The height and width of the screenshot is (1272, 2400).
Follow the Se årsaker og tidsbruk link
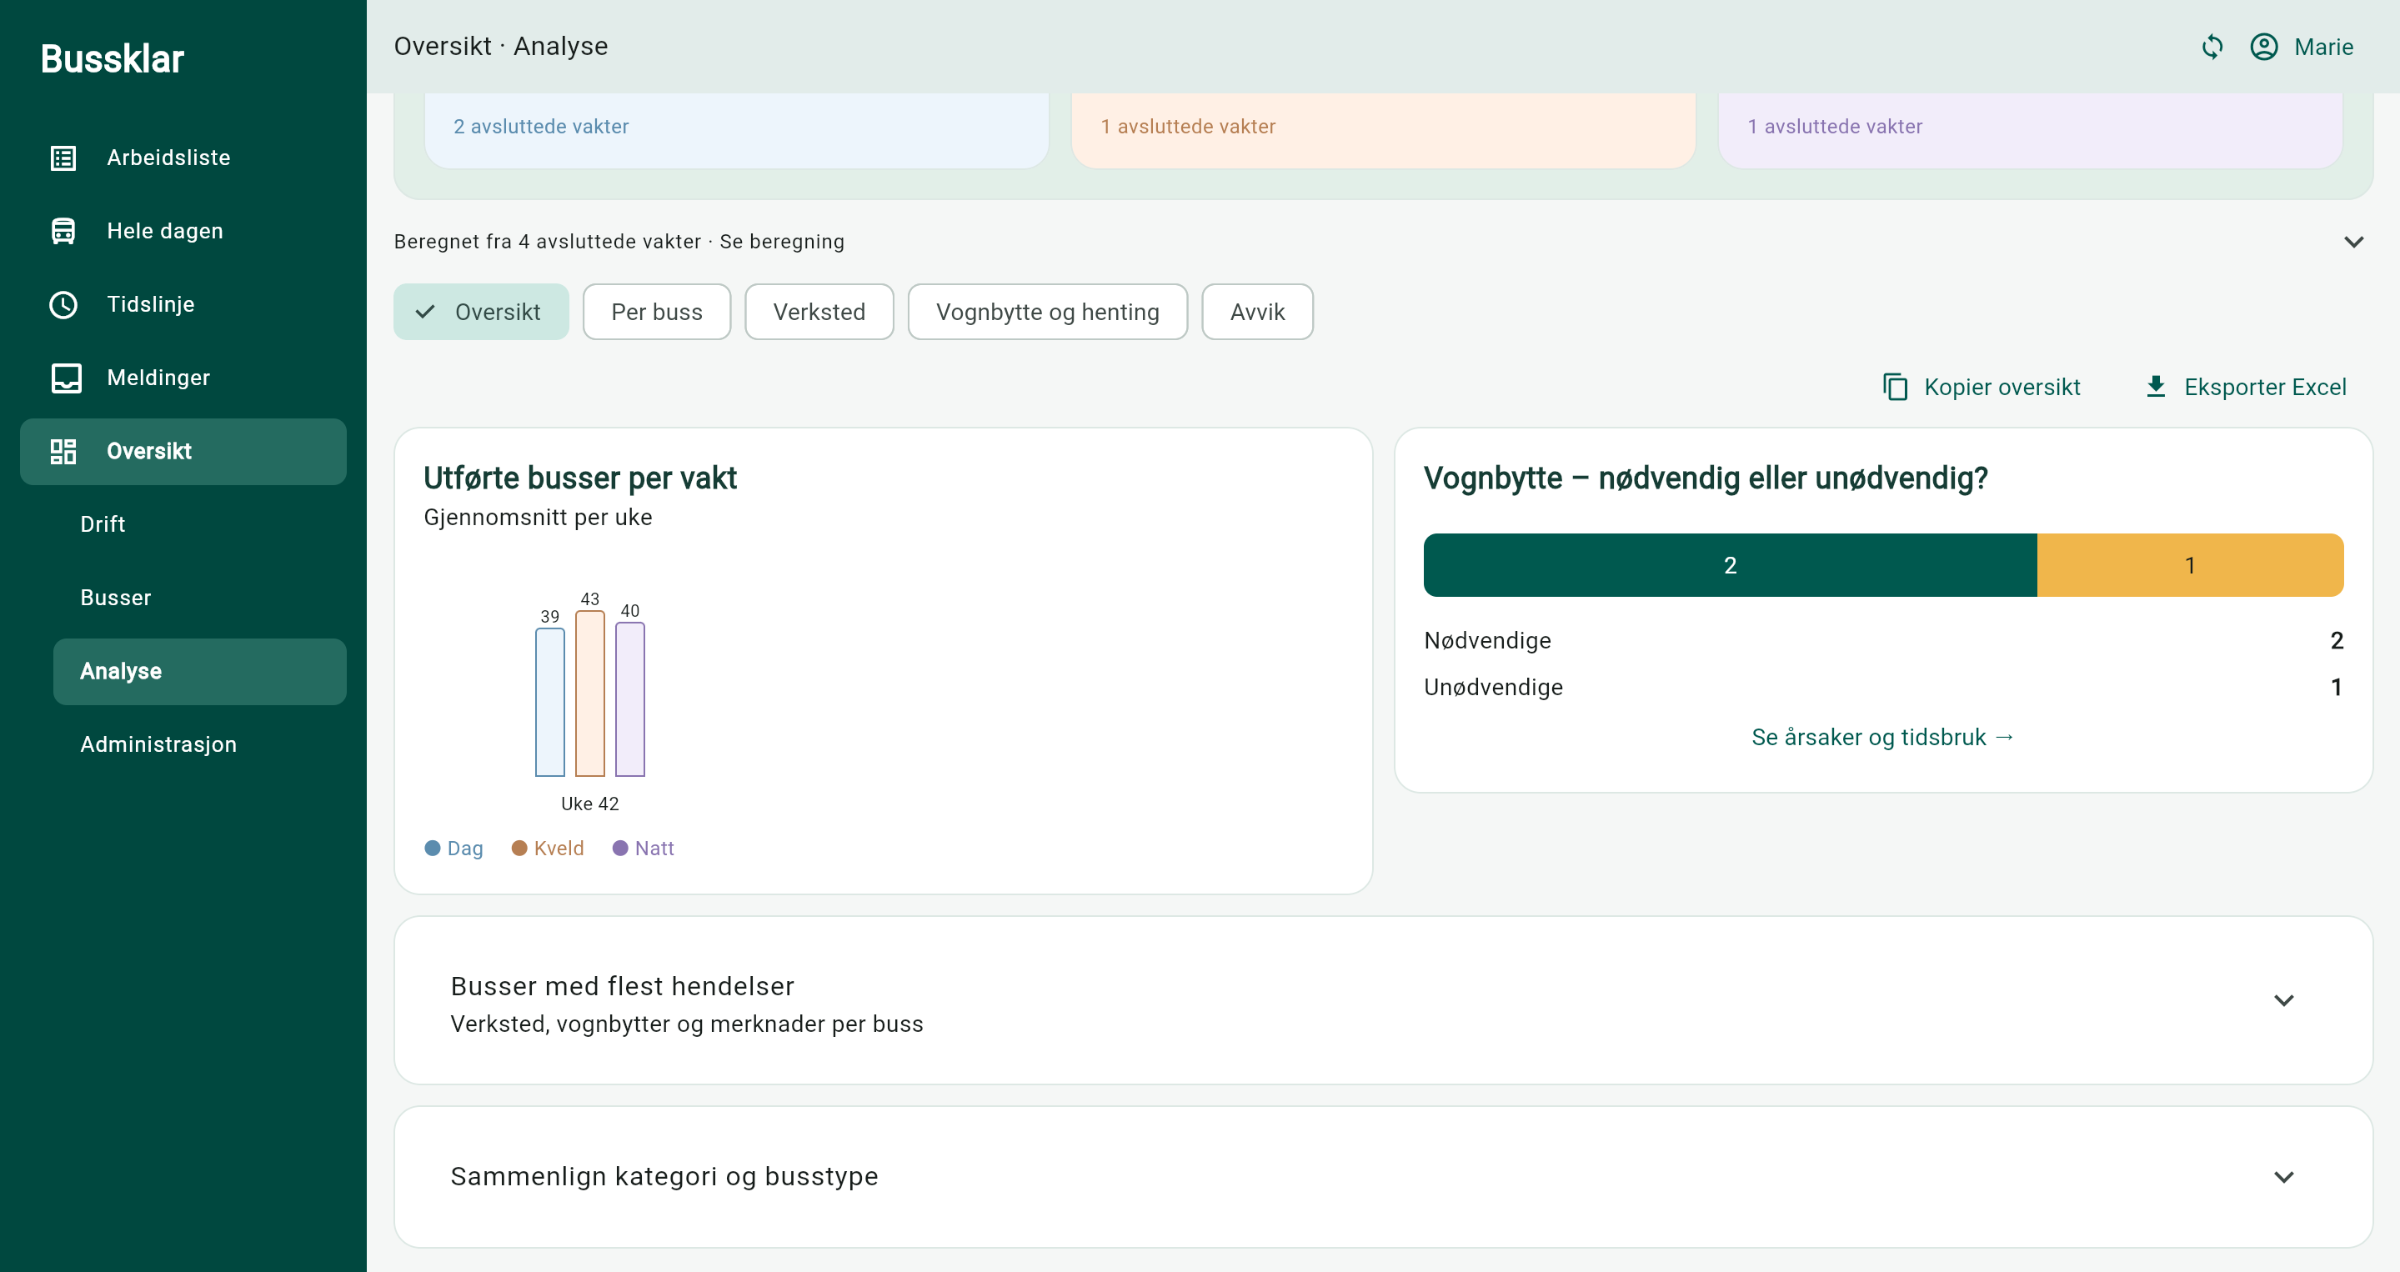click(x=1883, y=737)
